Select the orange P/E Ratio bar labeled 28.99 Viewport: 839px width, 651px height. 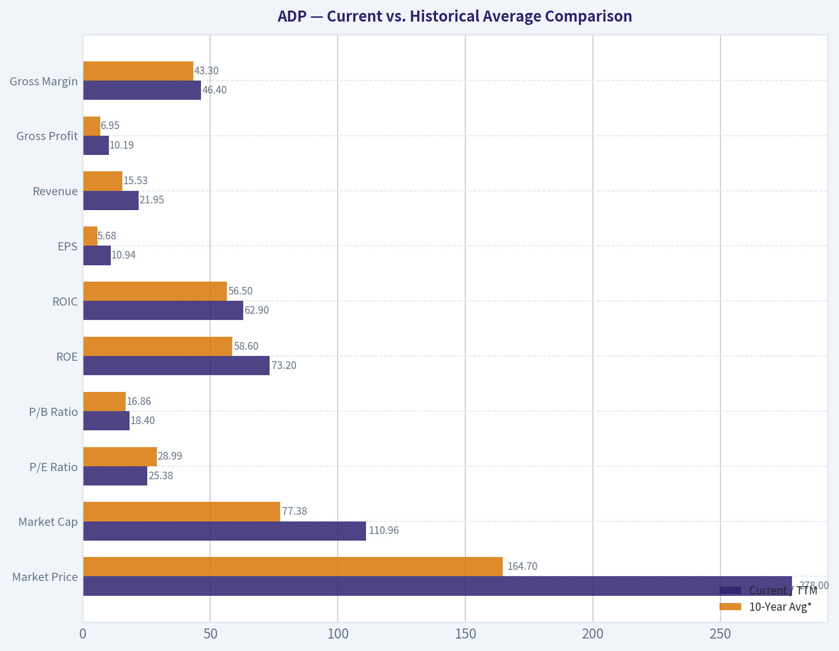[x=120, y=457]
